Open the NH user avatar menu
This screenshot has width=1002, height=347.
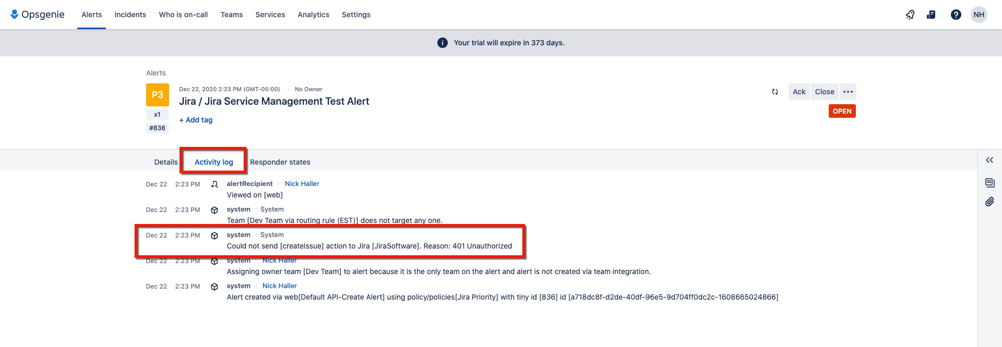pyautogui.click(x=979, y=15)
